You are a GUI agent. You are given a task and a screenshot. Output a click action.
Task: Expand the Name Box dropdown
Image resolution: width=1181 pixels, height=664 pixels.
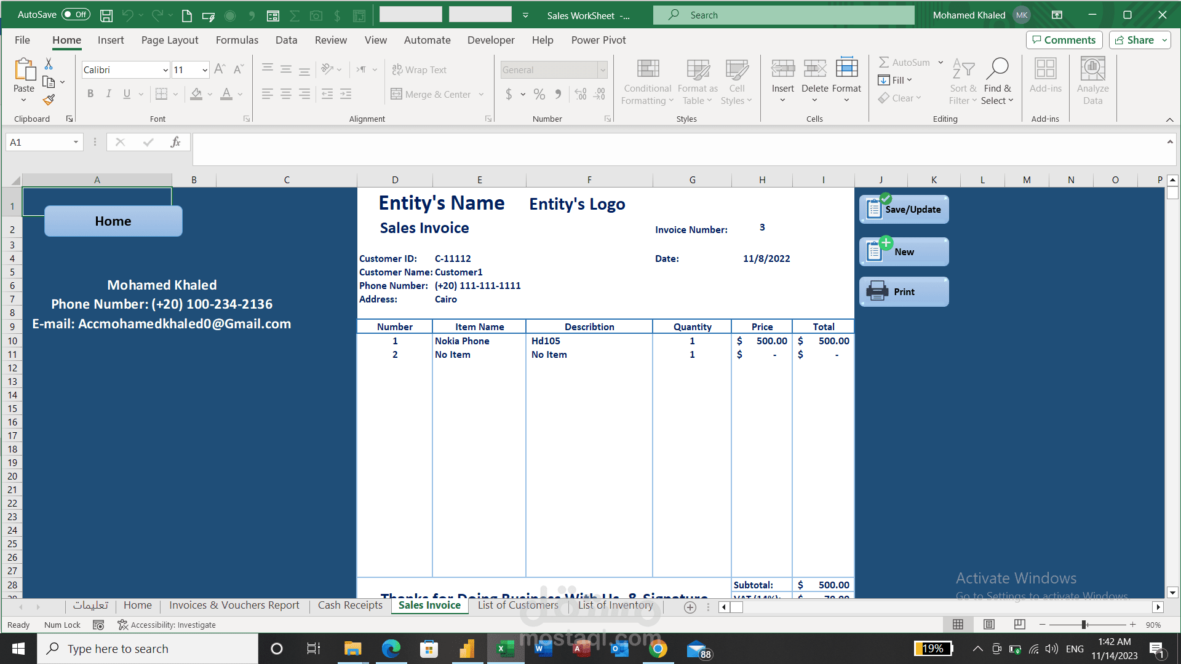click(x=76, y=143)
